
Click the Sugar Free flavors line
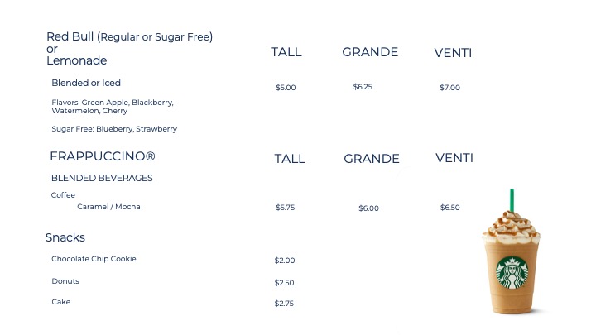pyautogui.click(x=114, y=129)
